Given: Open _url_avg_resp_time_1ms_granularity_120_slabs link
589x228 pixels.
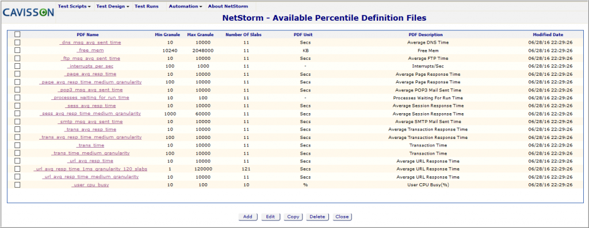Looking at the screenshot, I should coord(90,169).
